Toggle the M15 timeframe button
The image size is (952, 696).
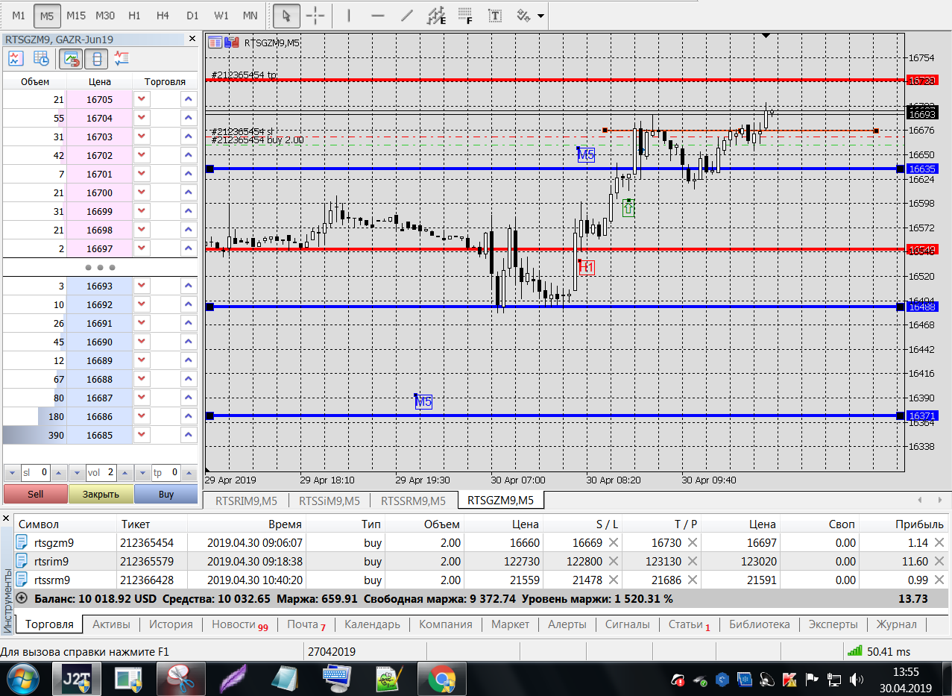(76, 15)
